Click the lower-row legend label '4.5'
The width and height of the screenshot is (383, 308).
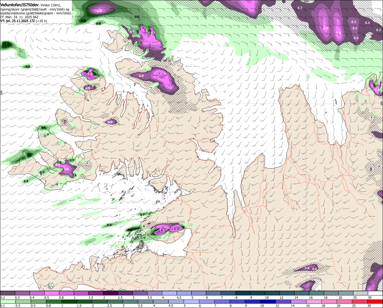pyautogui.click(x=171, y=306)
